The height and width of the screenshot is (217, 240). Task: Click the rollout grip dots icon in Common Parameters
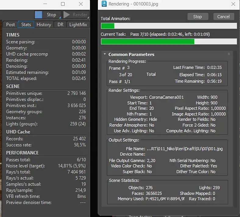(x=229, y=54)
